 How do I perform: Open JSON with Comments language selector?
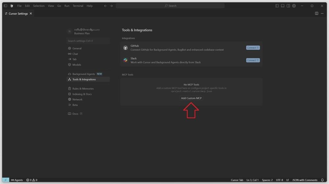(305, 180)
